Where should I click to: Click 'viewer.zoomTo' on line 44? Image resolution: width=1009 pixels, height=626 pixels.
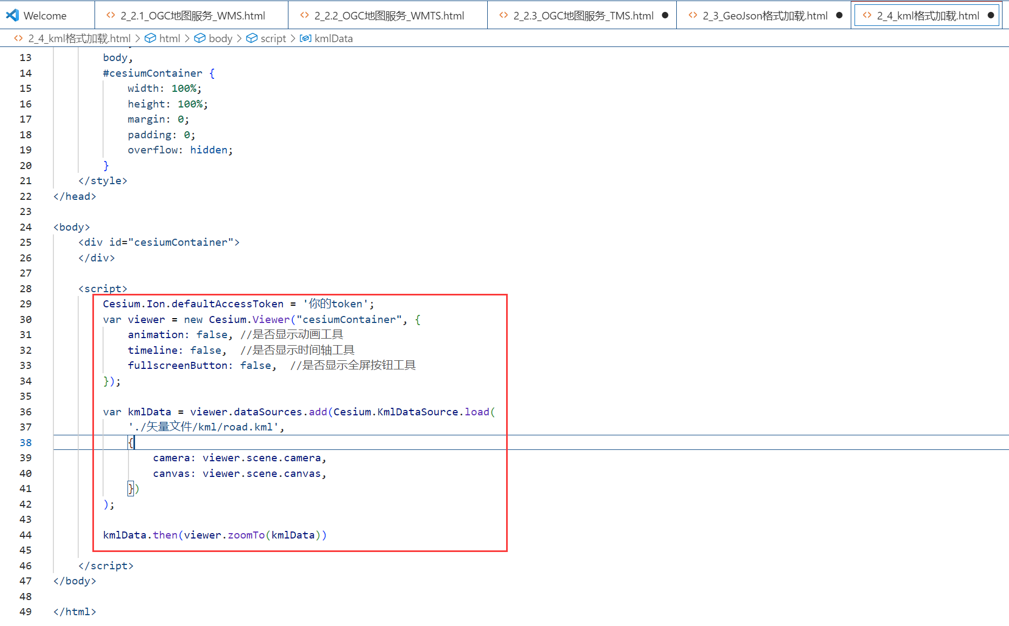224,535
